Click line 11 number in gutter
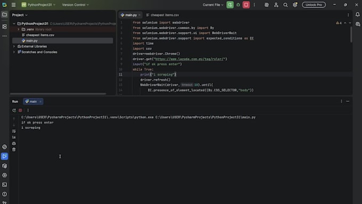Screen dimensions: 362x204 pos(120,75)
